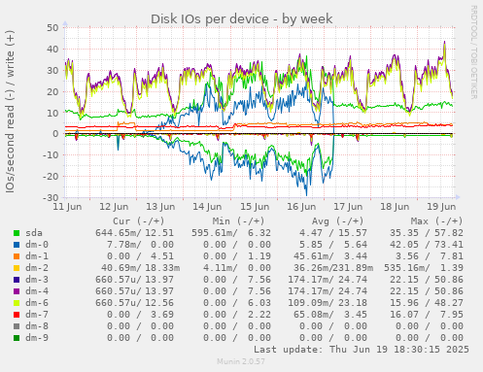This screenshot has height=372, width=483.
Task: Select the dm-6 legend label
Action: (x=37, y=303)
